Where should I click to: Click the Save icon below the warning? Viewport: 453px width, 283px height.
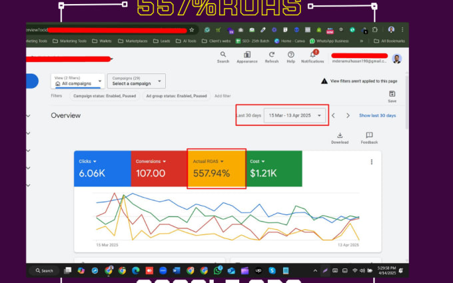(x=392, y=94)
